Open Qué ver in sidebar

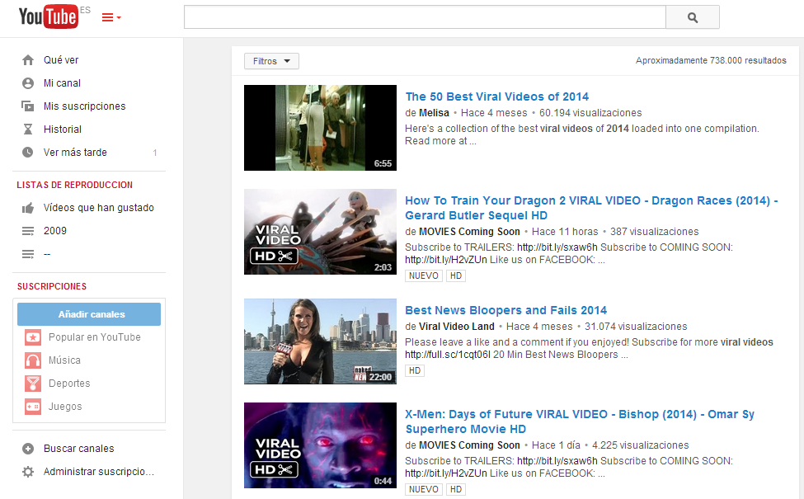60,60
